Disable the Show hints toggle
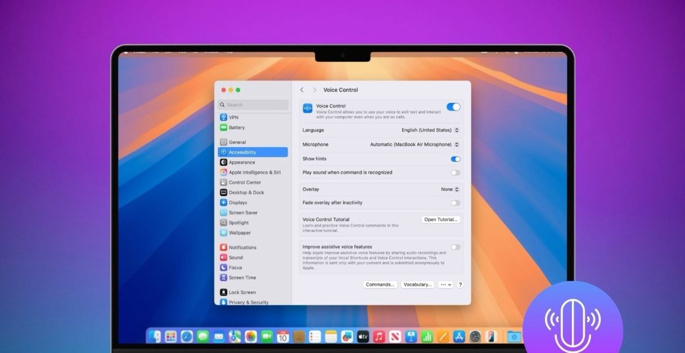This screenshot has width=685, height=353. click(x=456, y=159)
